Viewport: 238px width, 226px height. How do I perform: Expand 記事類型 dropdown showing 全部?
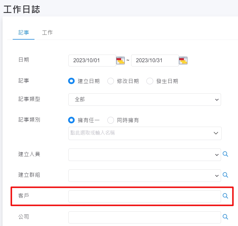pos(145,100)
